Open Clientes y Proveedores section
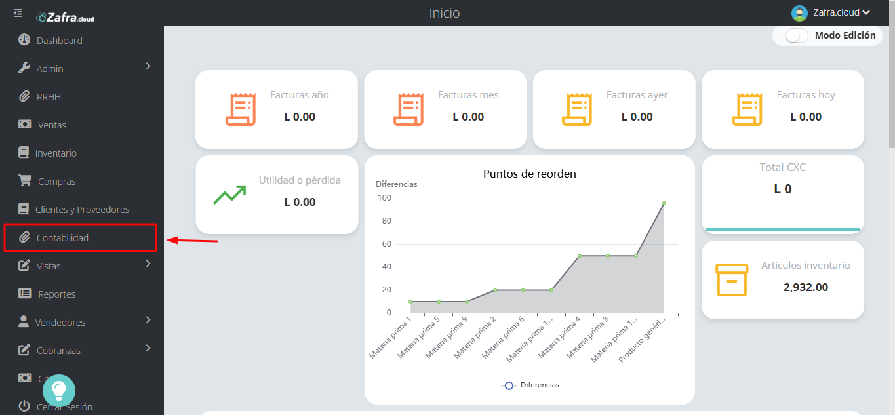This screenshot has height=415, width=895. coord(82,210)
